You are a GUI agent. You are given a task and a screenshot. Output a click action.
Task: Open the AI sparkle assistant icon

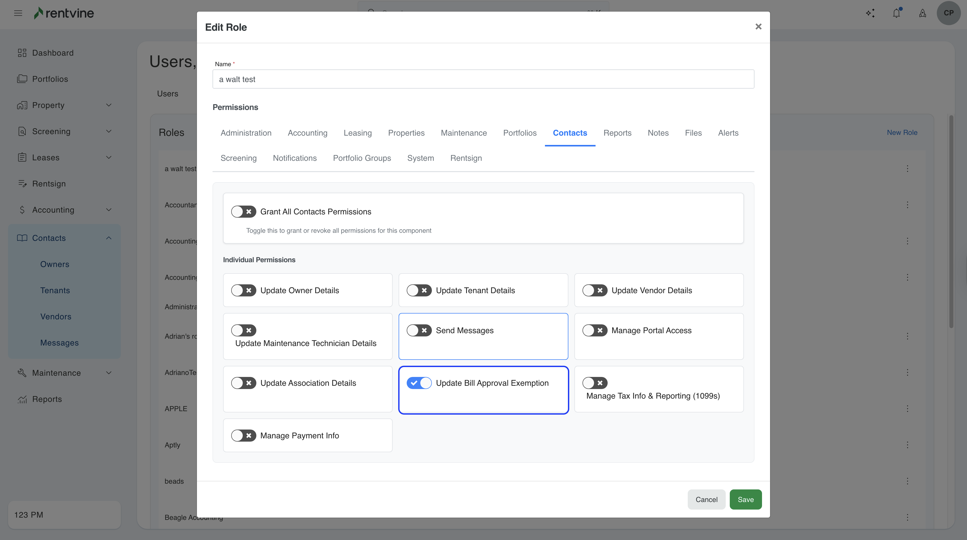[870, 14]
